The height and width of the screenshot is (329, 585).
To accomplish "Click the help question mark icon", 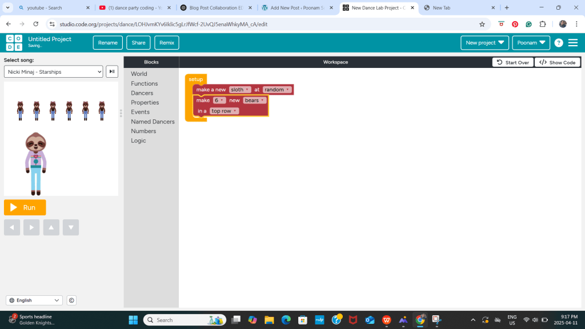I will [559, 43].
